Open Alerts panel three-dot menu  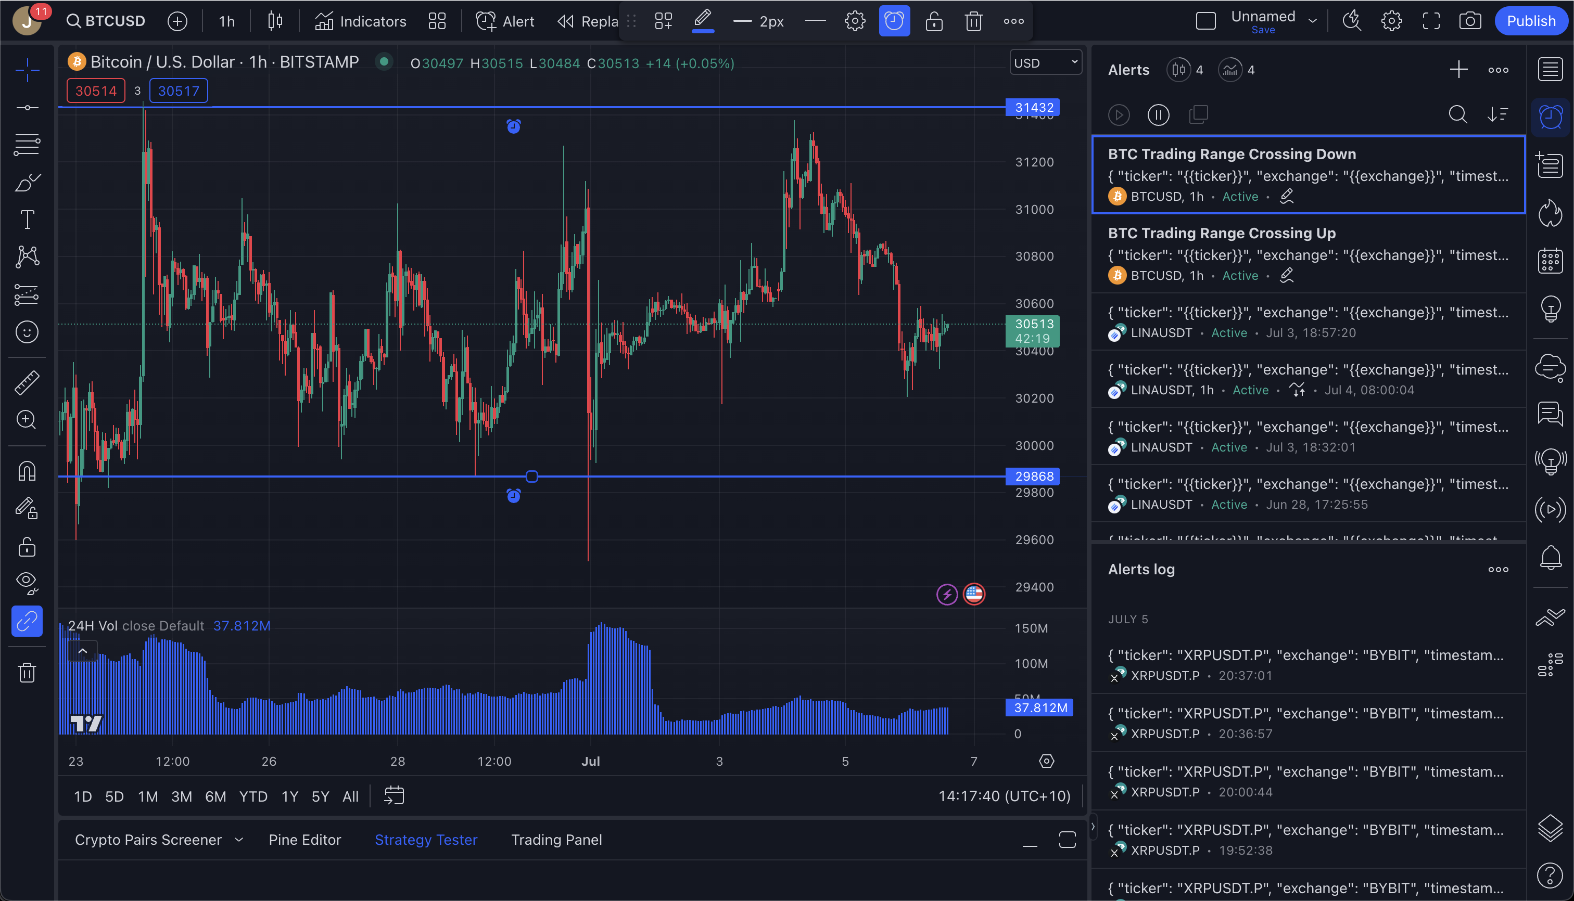tap(1499, 70)
